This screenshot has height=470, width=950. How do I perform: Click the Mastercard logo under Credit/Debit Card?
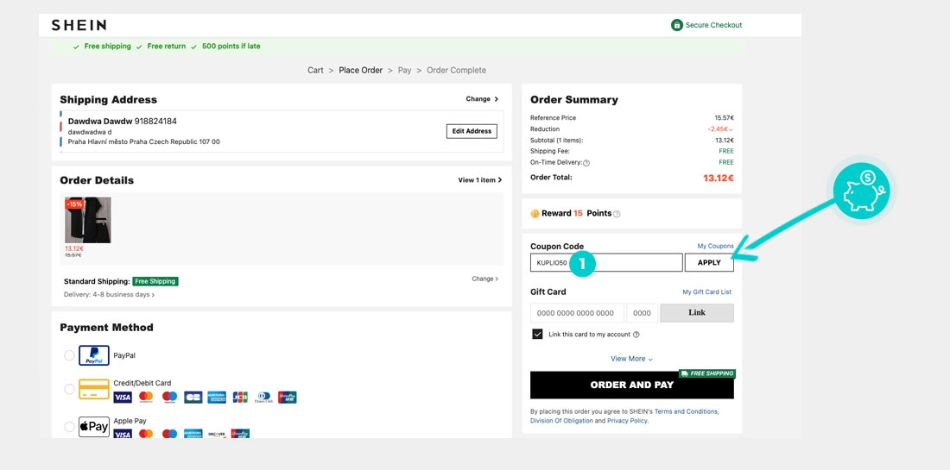point(146,398)
